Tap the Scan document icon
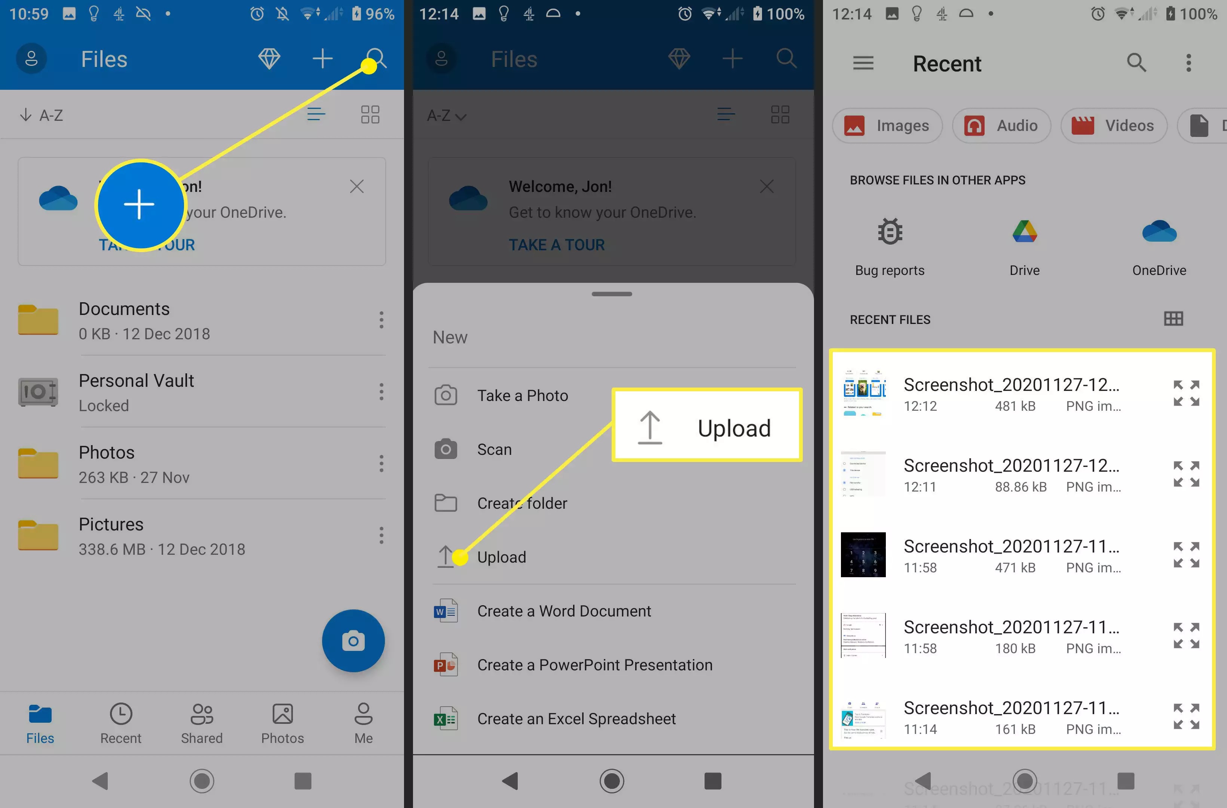The width and height of the screenshot is (1227, 808). point(446,448)
